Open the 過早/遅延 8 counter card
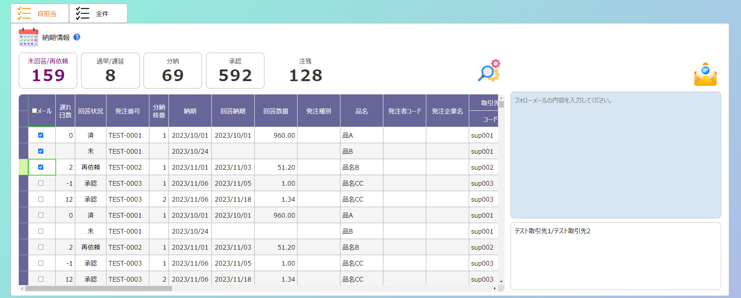This screenshot has width=741, height=298. point(110,71)
